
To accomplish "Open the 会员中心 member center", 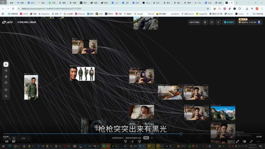I will [x=243, y=22].
